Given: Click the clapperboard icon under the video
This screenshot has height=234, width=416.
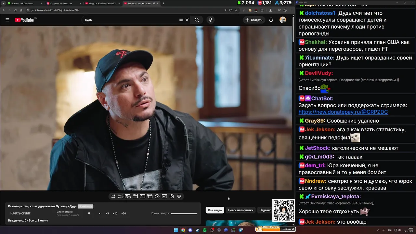Looking at the screenshot, I should [135, 196].
